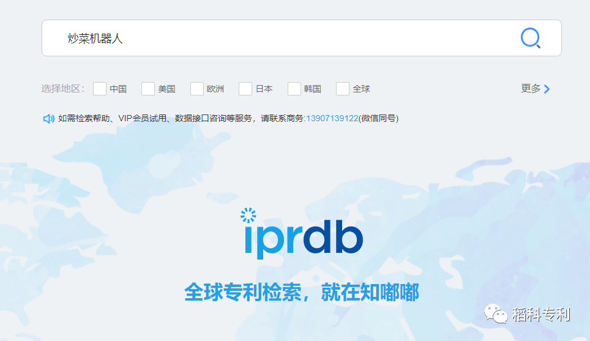The width and height of the screenshot is (590, 341).
Task: Tick the 欧洲 region checkbox
Action: [x=197, y=89]
